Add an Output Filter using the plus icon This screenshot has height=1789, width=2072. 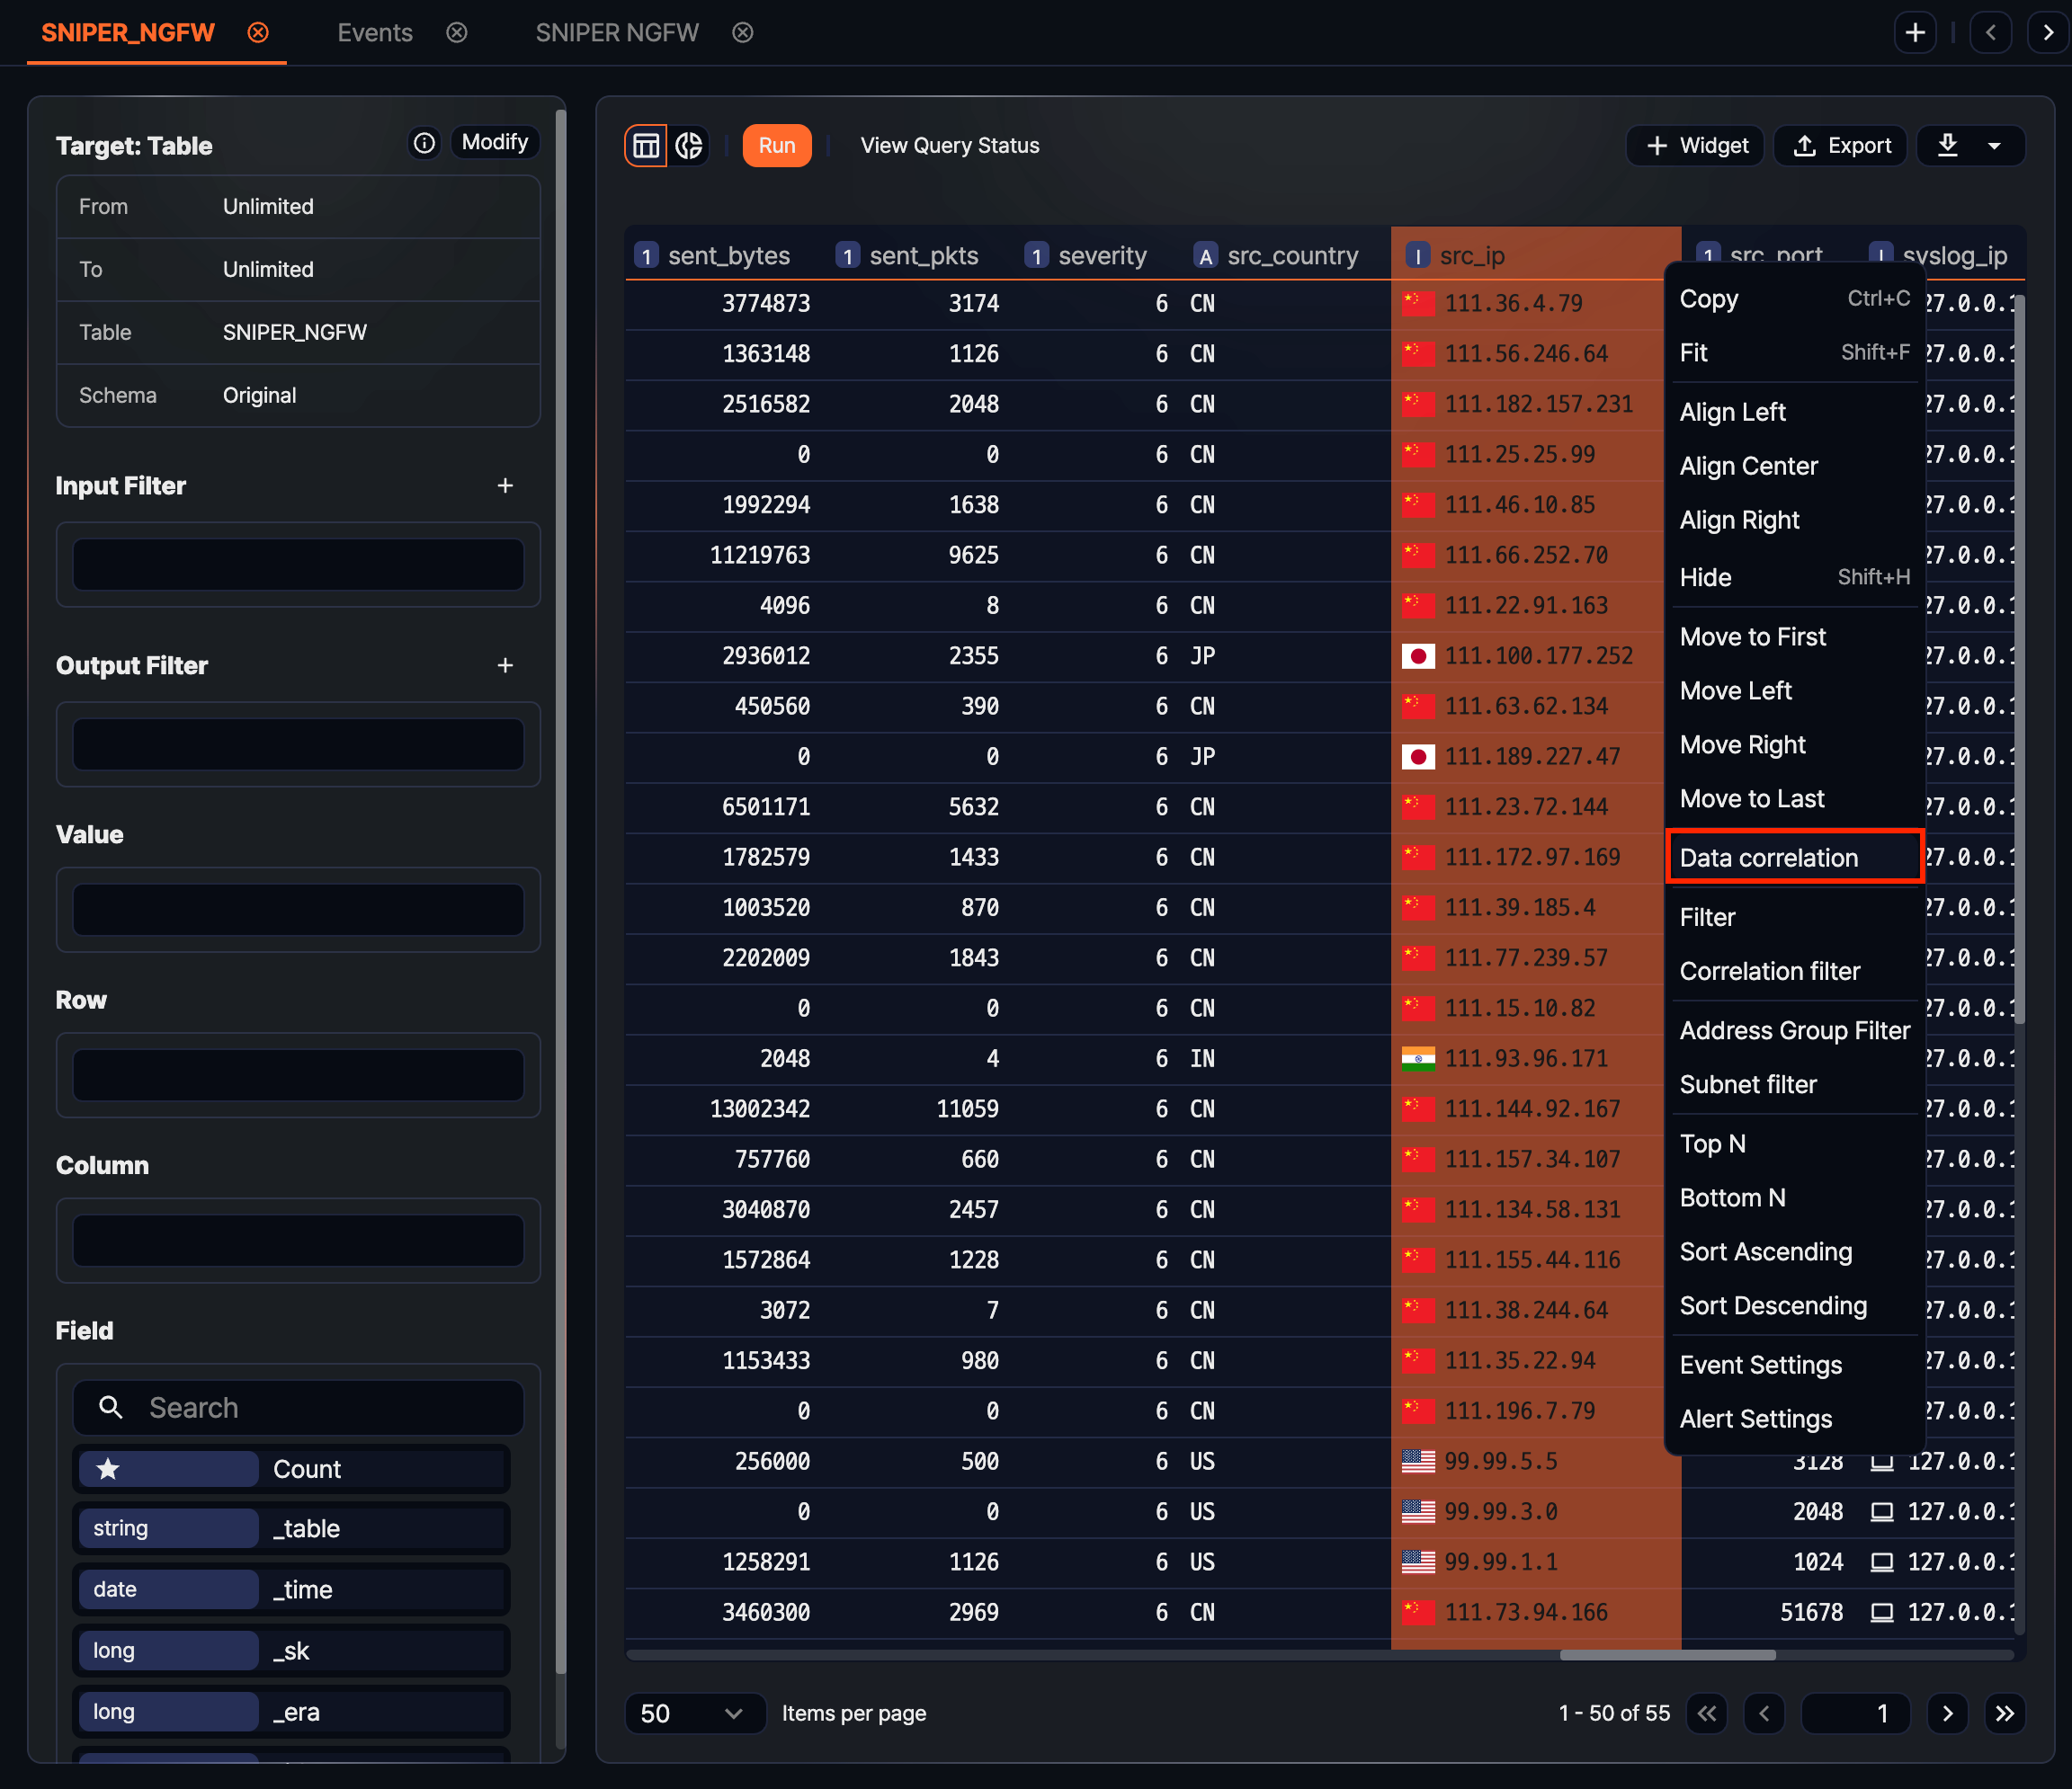(506, 664)
